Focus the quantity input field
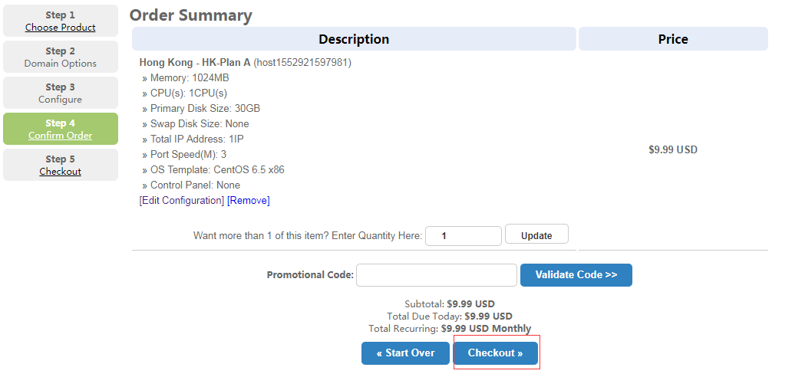The width and height of the screenshot is (792, 387). [x=463, y=236]
